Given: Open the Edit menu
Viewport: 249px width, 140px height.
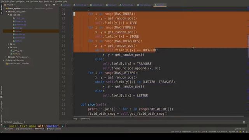Looking at the screenshot, I should [x=7, y=2].
